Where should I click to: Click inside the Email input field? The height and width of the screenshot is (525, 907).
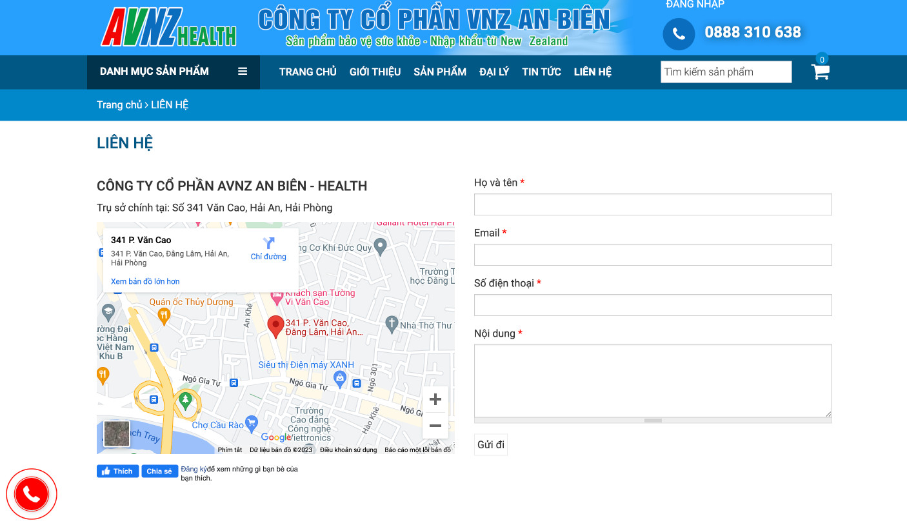[653, 255]
